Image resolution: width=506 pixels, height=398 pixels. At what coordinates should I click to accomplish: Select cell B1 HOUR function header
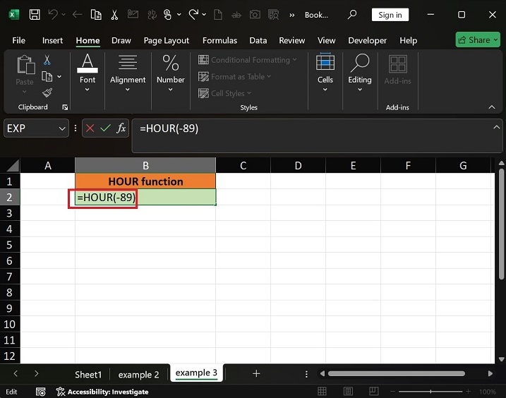(x=145, y=181)
